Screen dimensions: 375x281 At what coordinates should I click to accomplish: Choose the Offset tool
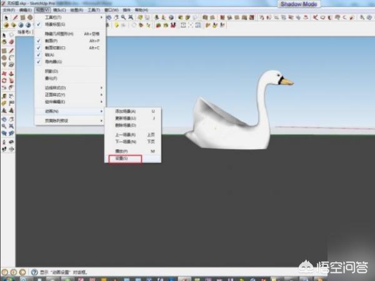11,87
